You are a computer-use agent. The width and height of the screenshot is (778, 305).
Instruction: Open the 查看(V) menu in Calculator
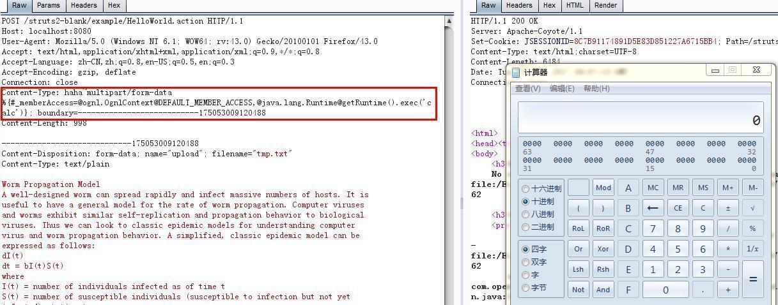(x=528, y=89)
